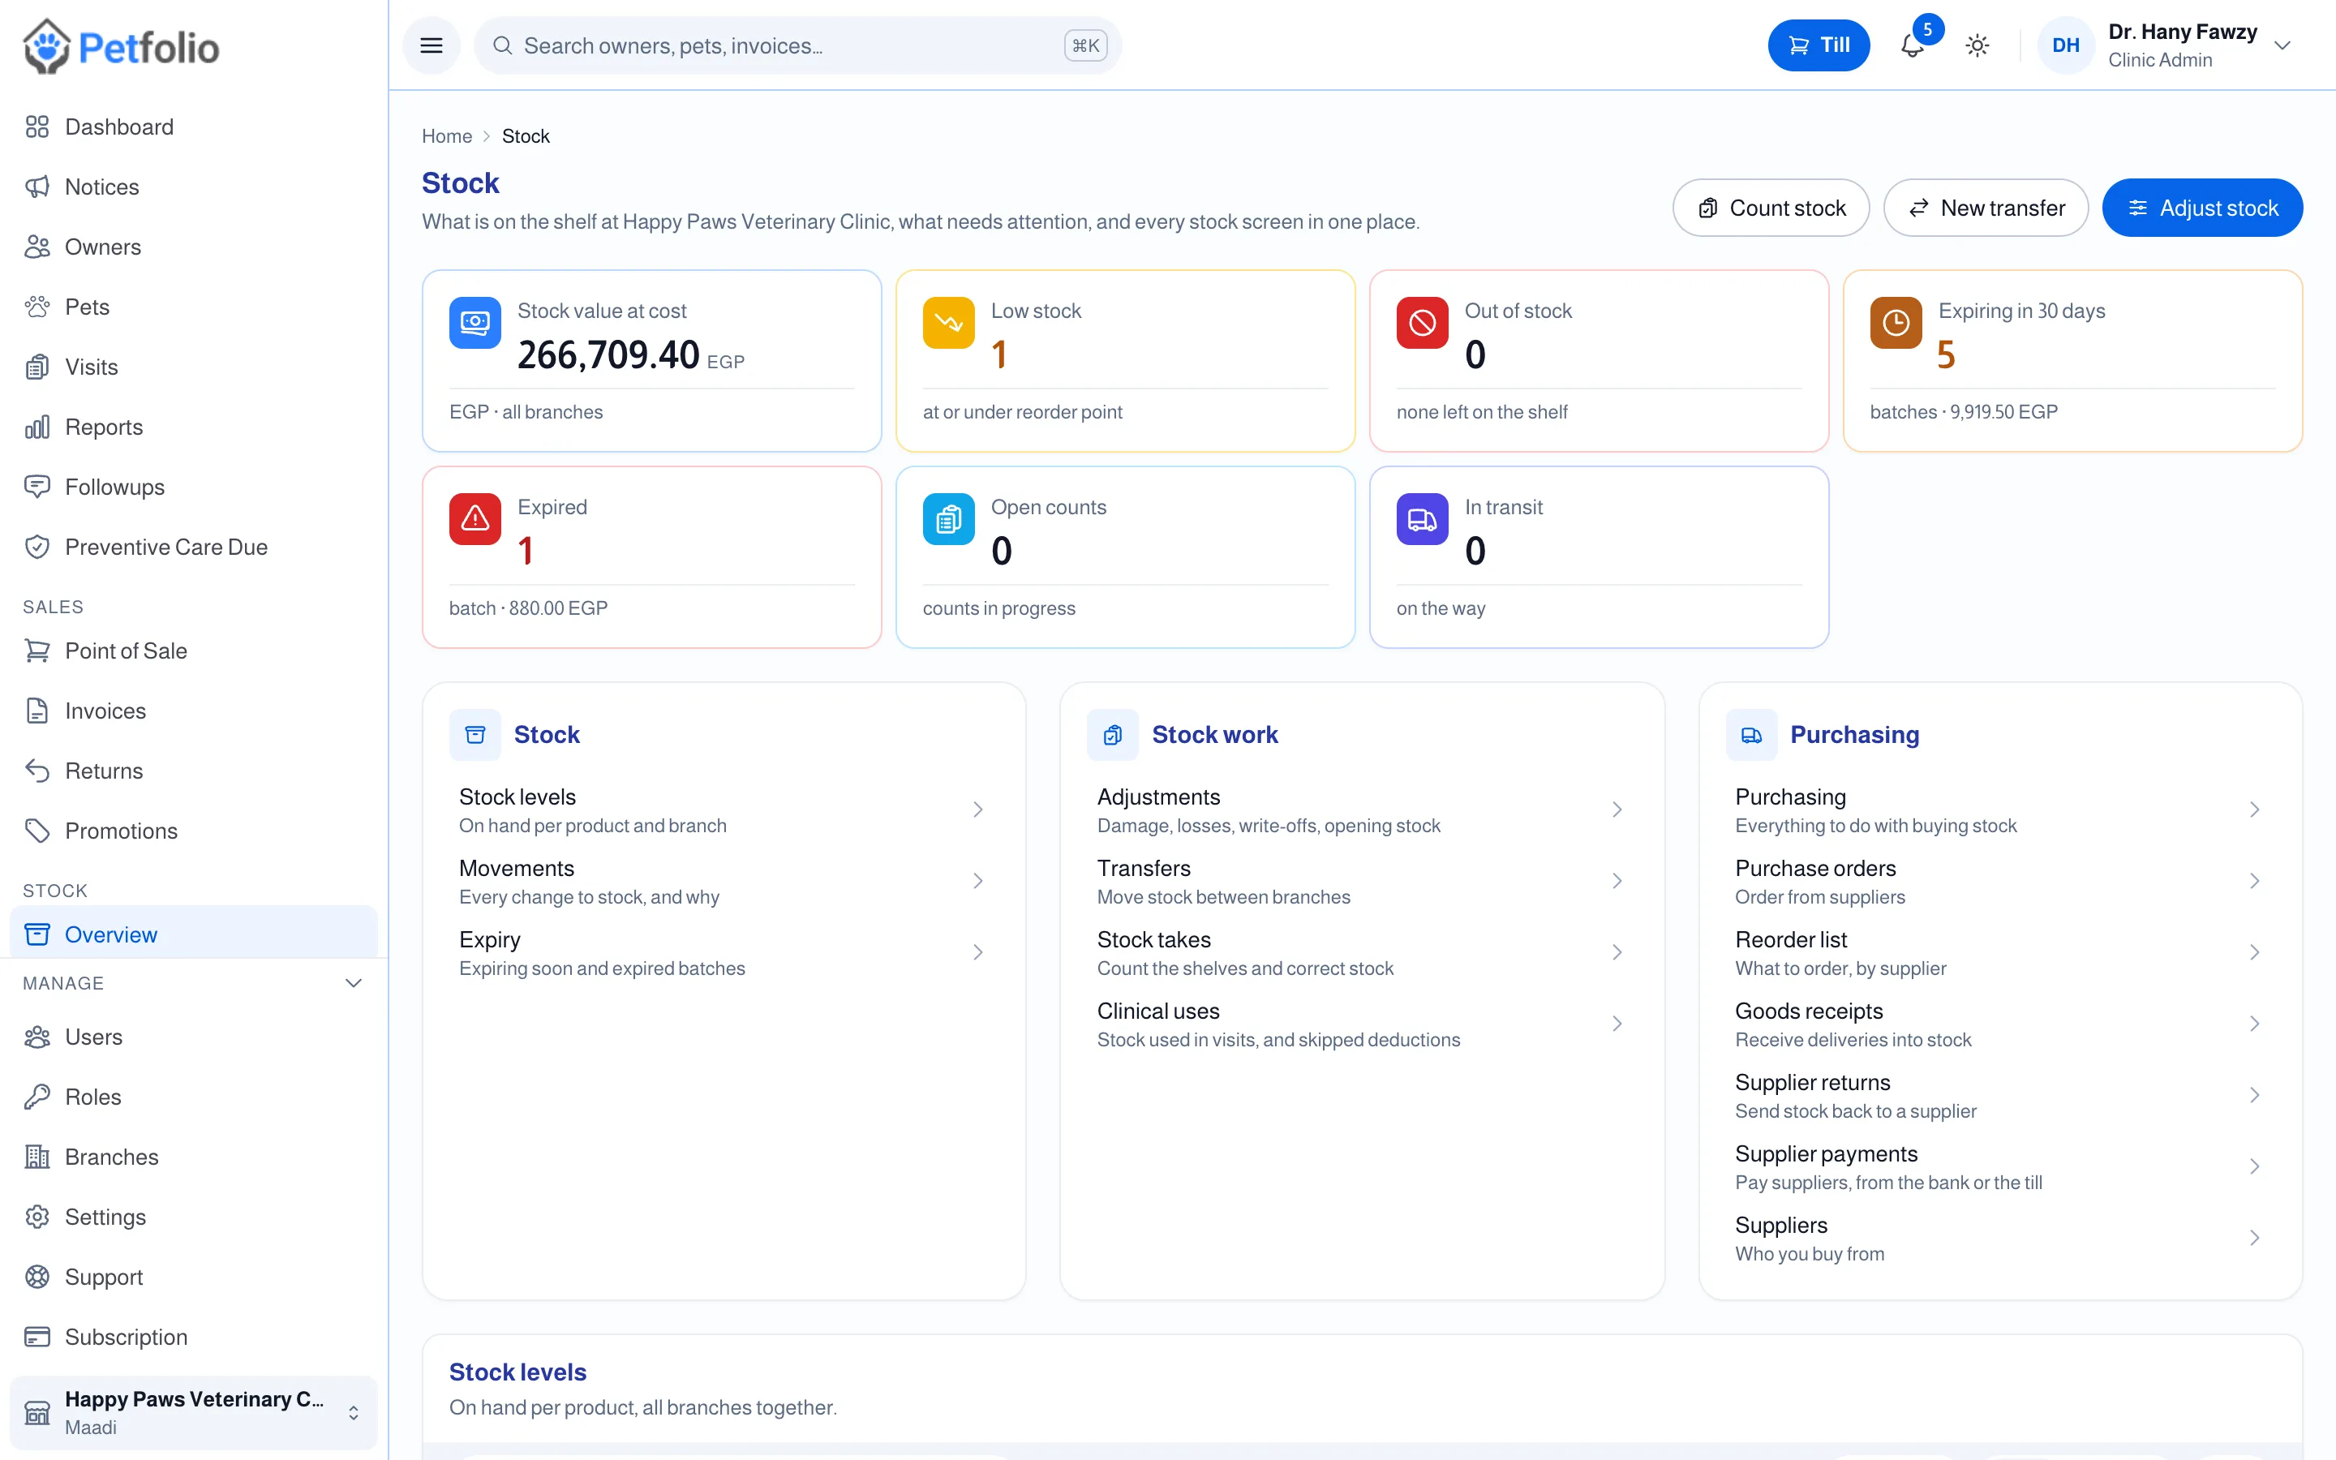The width and height of the screenshot is (2336, 1460).
Task: Collapse the MANAGE sidebar section
Action: pyautogui.click(x=354, y=983)
